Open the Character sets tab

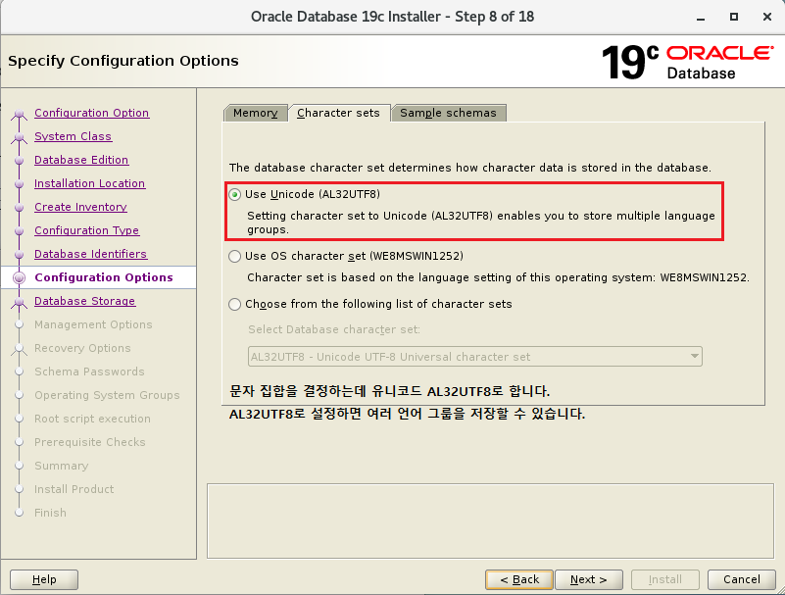point(338,113)
